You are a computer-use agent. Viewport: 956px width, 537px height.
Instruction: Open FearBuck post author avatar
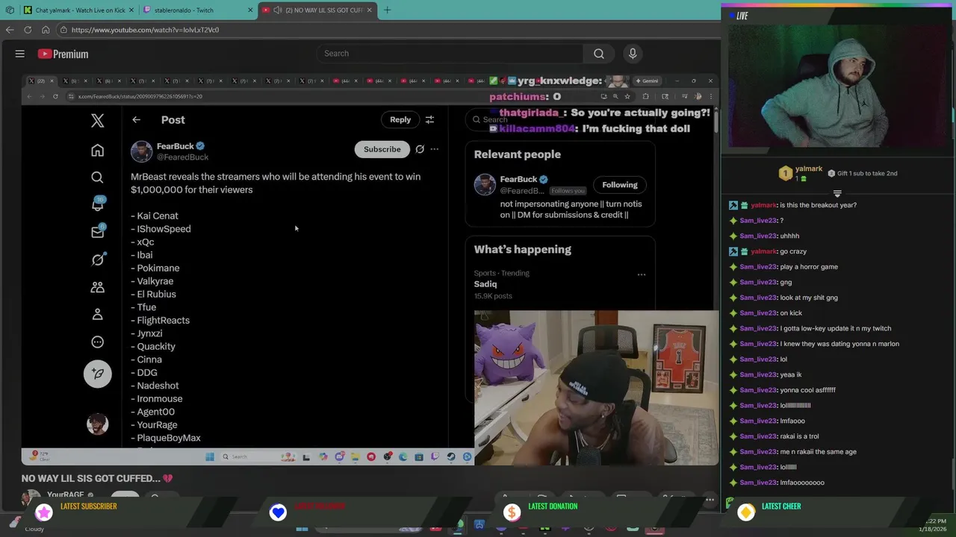coord(141,151)
